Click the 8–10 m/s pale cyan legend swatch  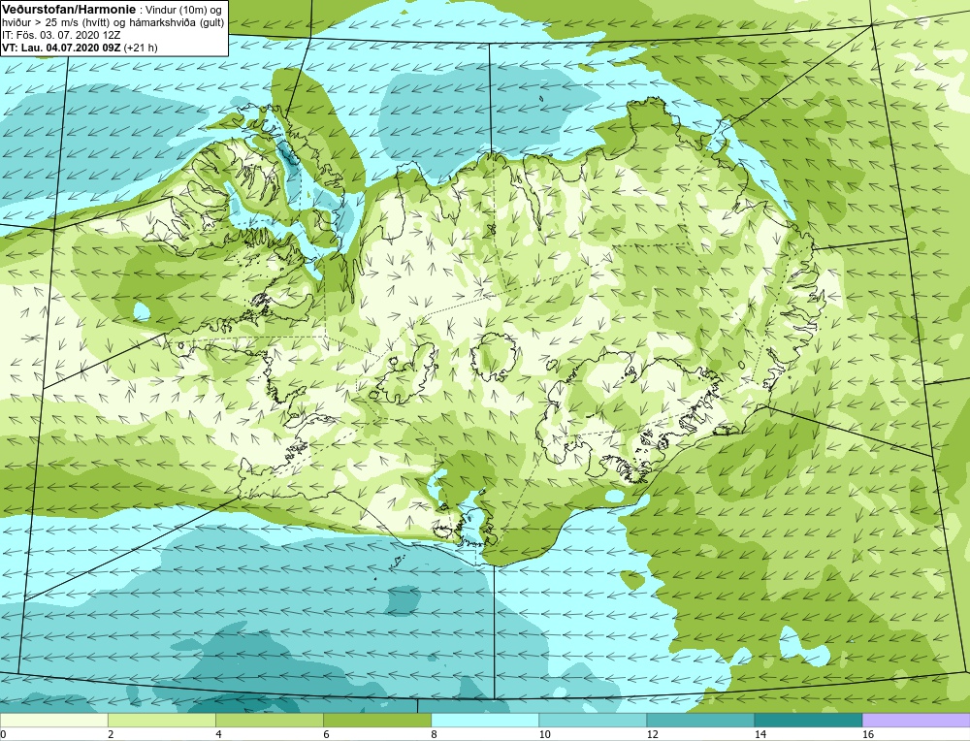pos(484,720)
